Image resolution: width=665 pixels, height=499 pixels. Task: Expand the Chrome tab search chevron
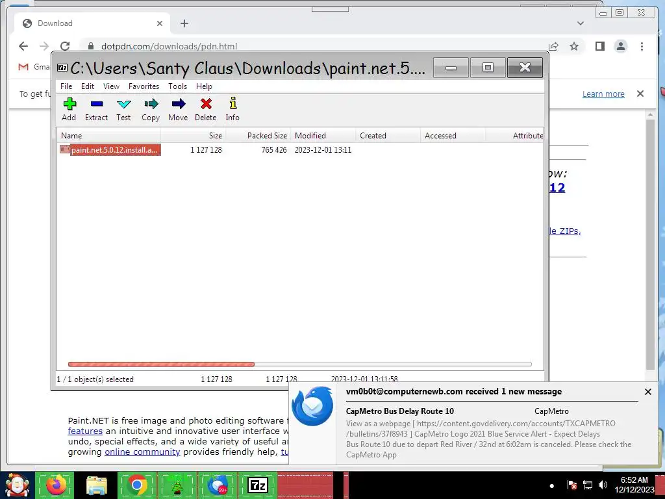point(580,23)
